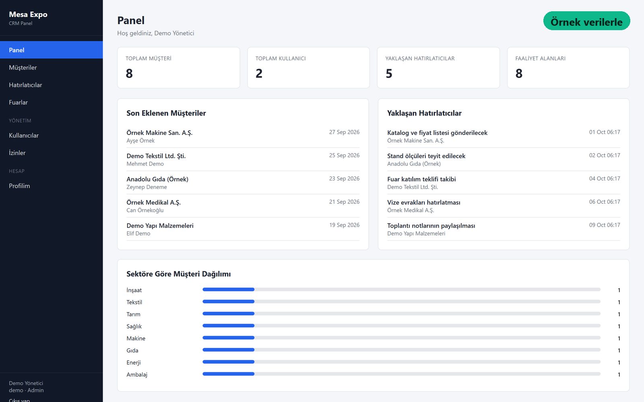
Task: Select customer Örnek Medikal A.Ş.
Action: pyautogui.click(x=153, y=202)
